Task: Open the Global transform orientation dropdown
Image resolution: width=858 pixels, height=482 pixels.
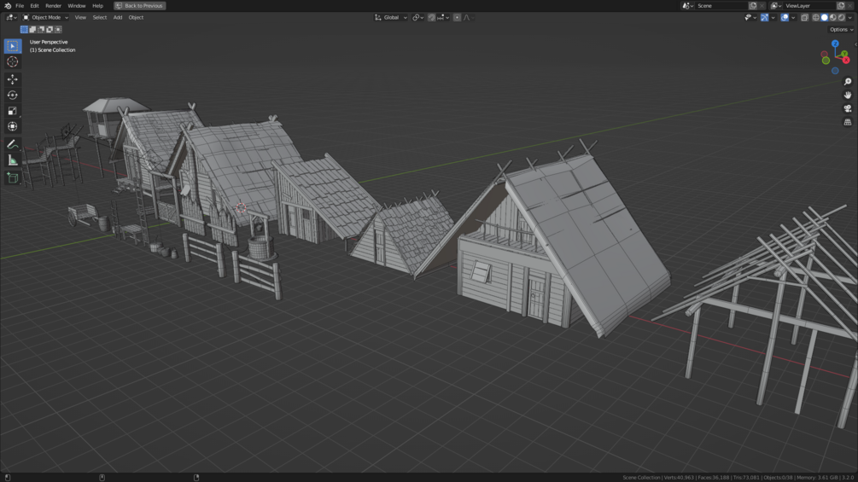Action: (x=391, y=17)
